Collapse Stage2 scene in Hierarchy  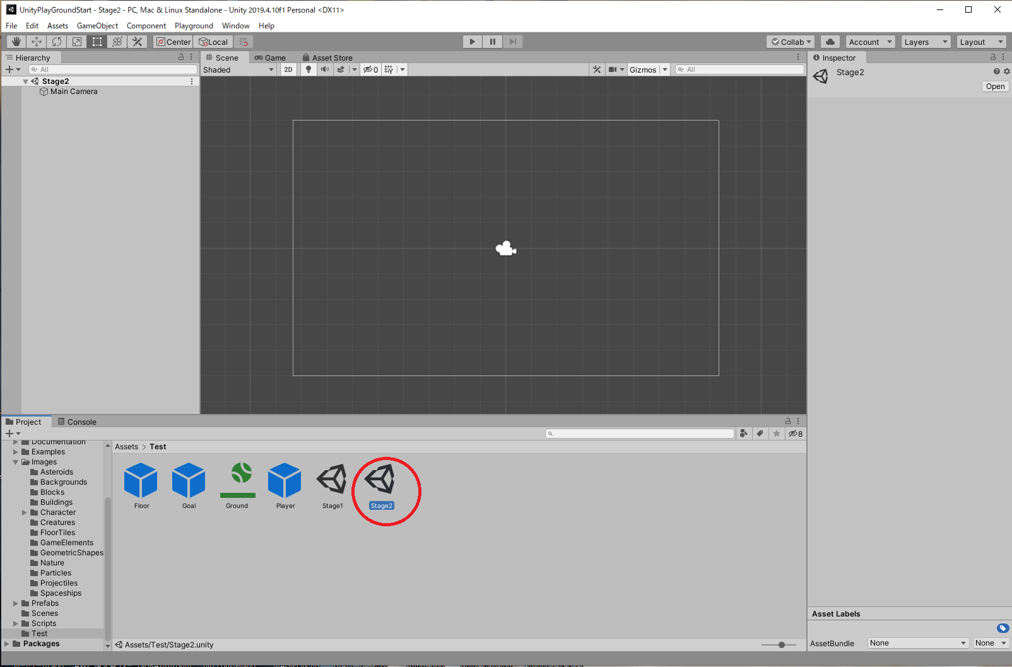click(25, 81)
